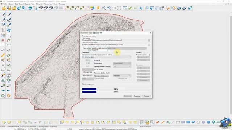This screenshot has height=130, width=232.
Task: Open the Пиксели image size units dropdown
Action: pos(122,76)
